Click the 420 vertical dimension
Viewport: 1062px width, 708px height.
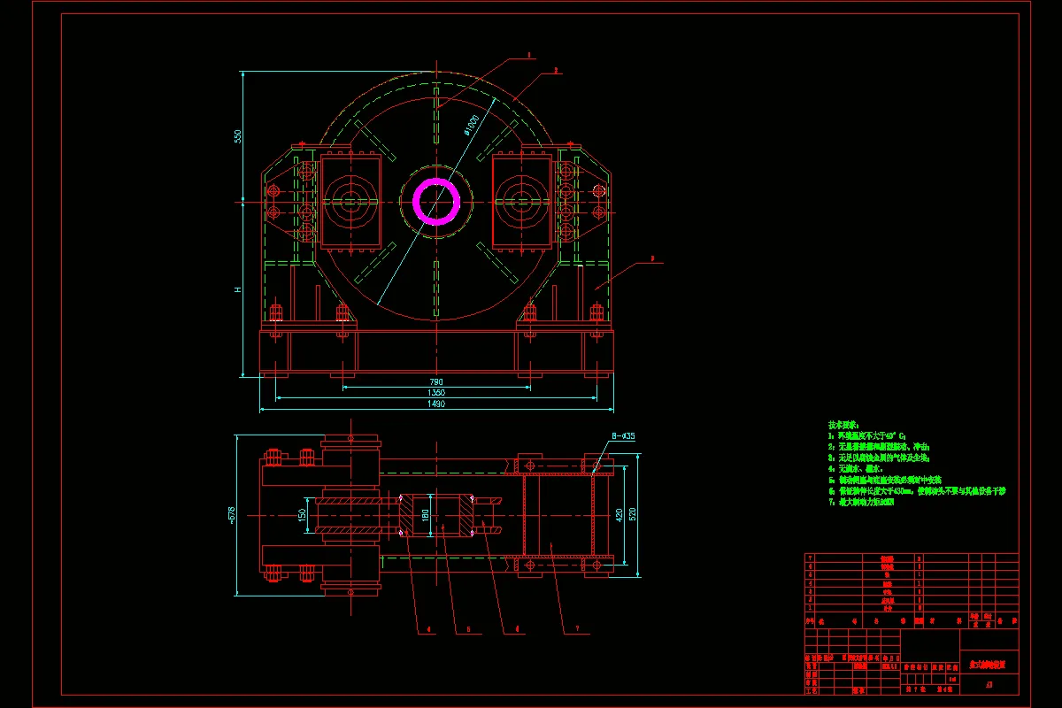click(x=619, y=515)
